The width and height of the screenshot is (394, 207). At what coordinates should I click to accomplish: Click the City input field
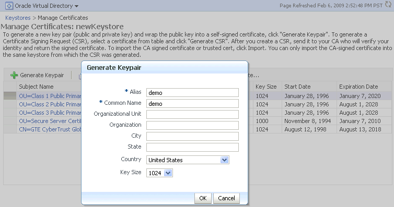[192, 136]
